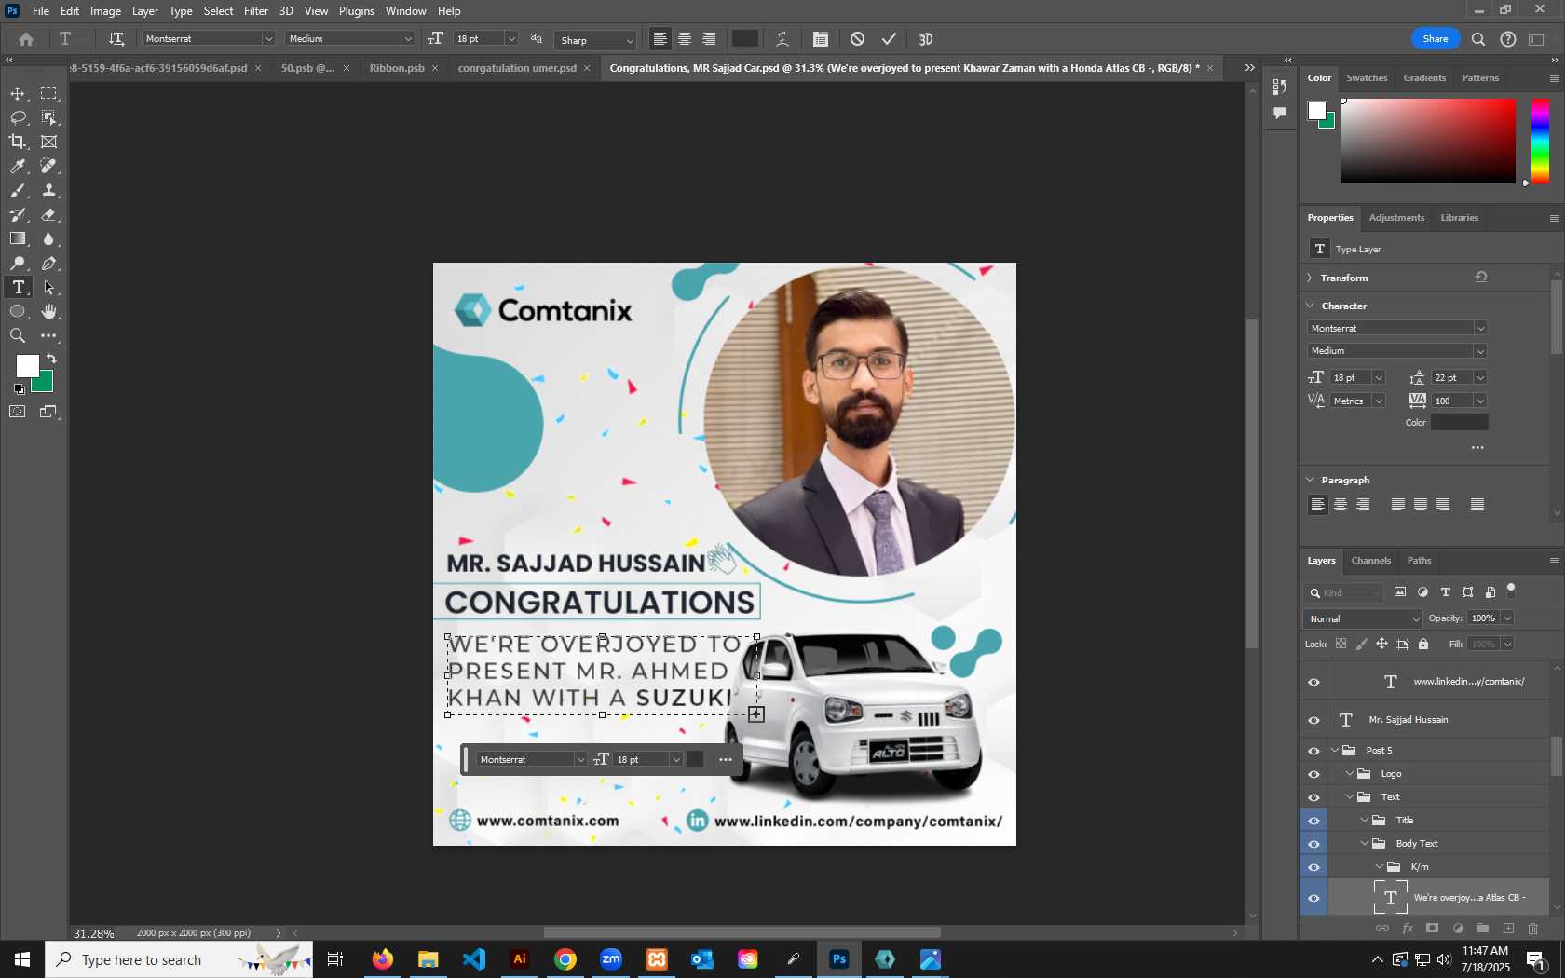Screen dimensions: 1565x978
Task: Open the Layer menu
Action: 144,11
